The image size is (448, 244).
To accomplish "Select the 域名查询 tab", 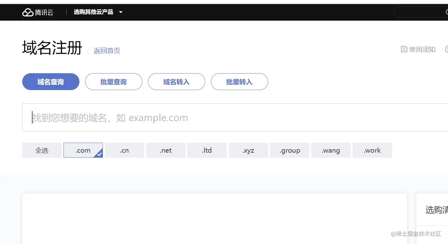I will point(51,82).
